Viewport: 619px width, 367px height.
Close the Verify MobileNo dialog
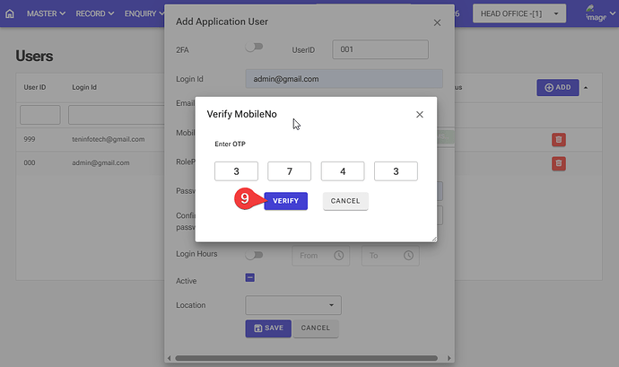pyautogui.click(x=419, y=115)
